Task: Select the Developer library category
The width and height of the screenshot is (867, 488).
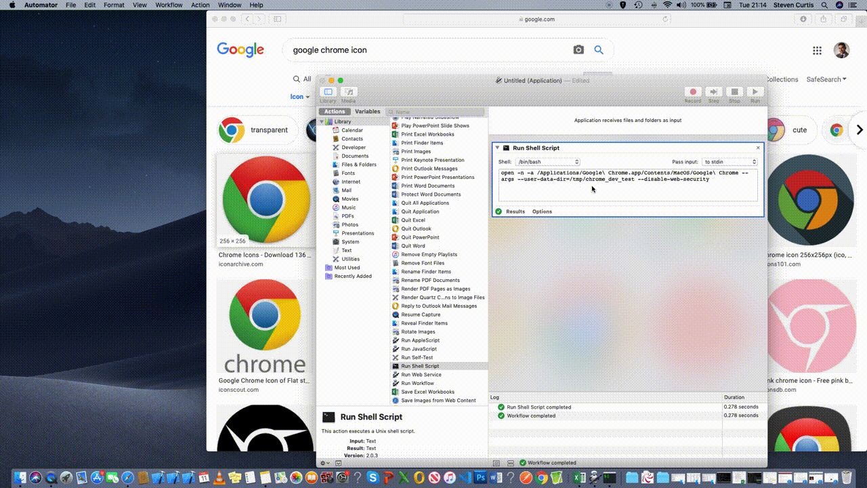Action: pyautogui.click(x=353, y=147)
